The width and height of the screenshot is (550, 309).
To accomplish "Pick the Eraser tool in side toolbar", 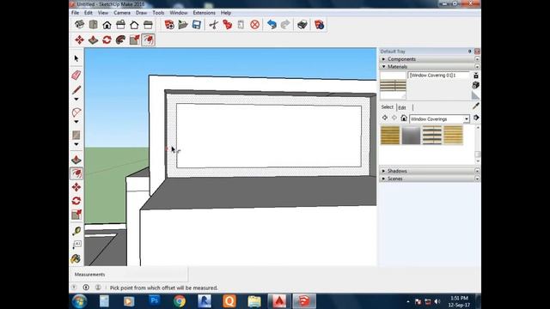I will (76, 75).
